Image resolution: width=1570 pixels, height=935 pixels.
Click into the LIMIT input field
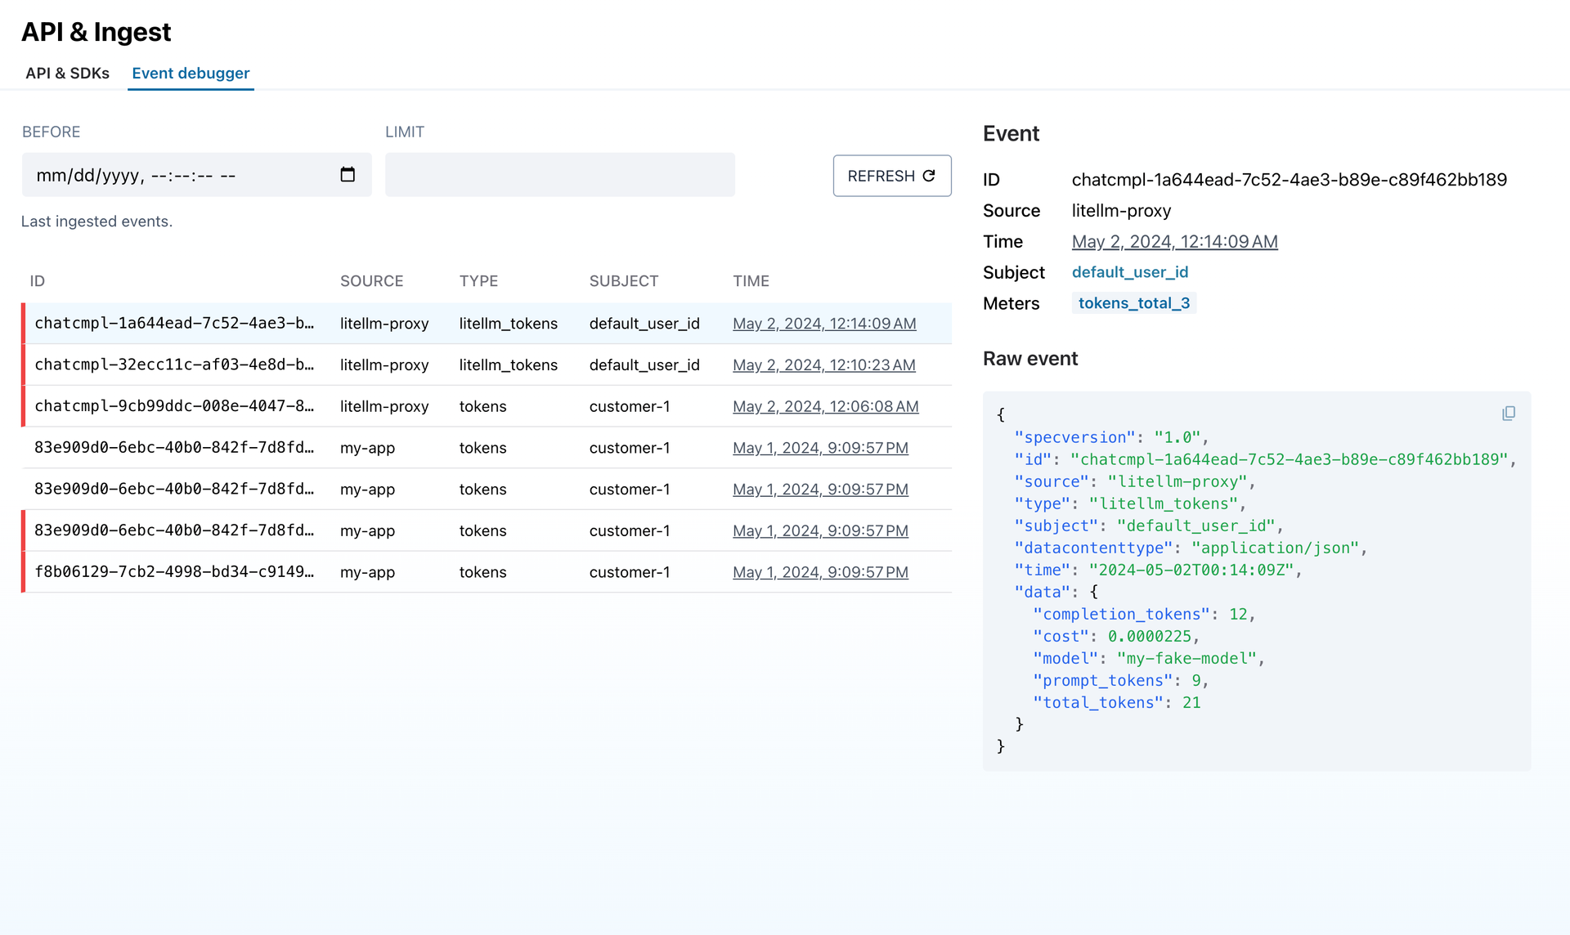pos(559,174)
